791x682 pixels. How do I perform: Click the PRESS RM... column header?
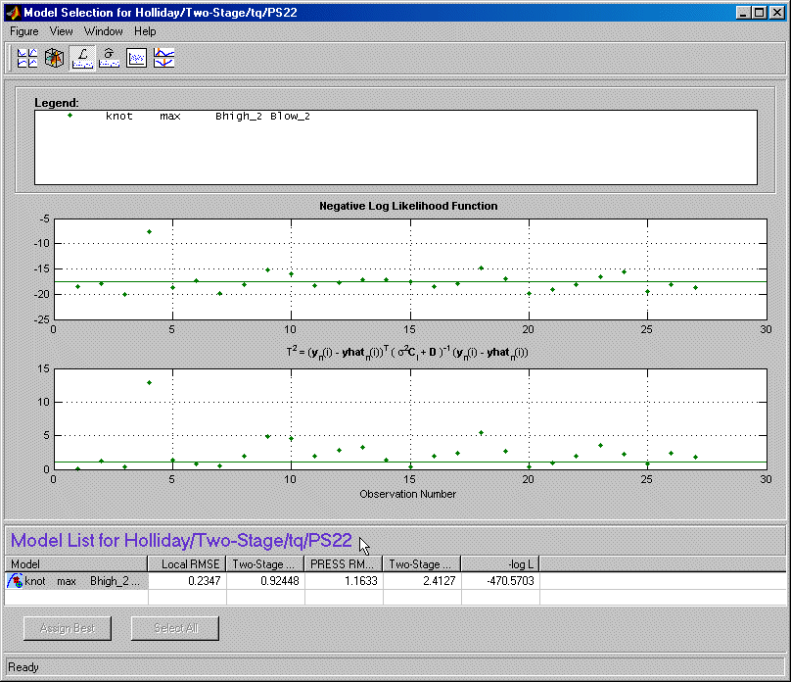[x=344, y=563]
